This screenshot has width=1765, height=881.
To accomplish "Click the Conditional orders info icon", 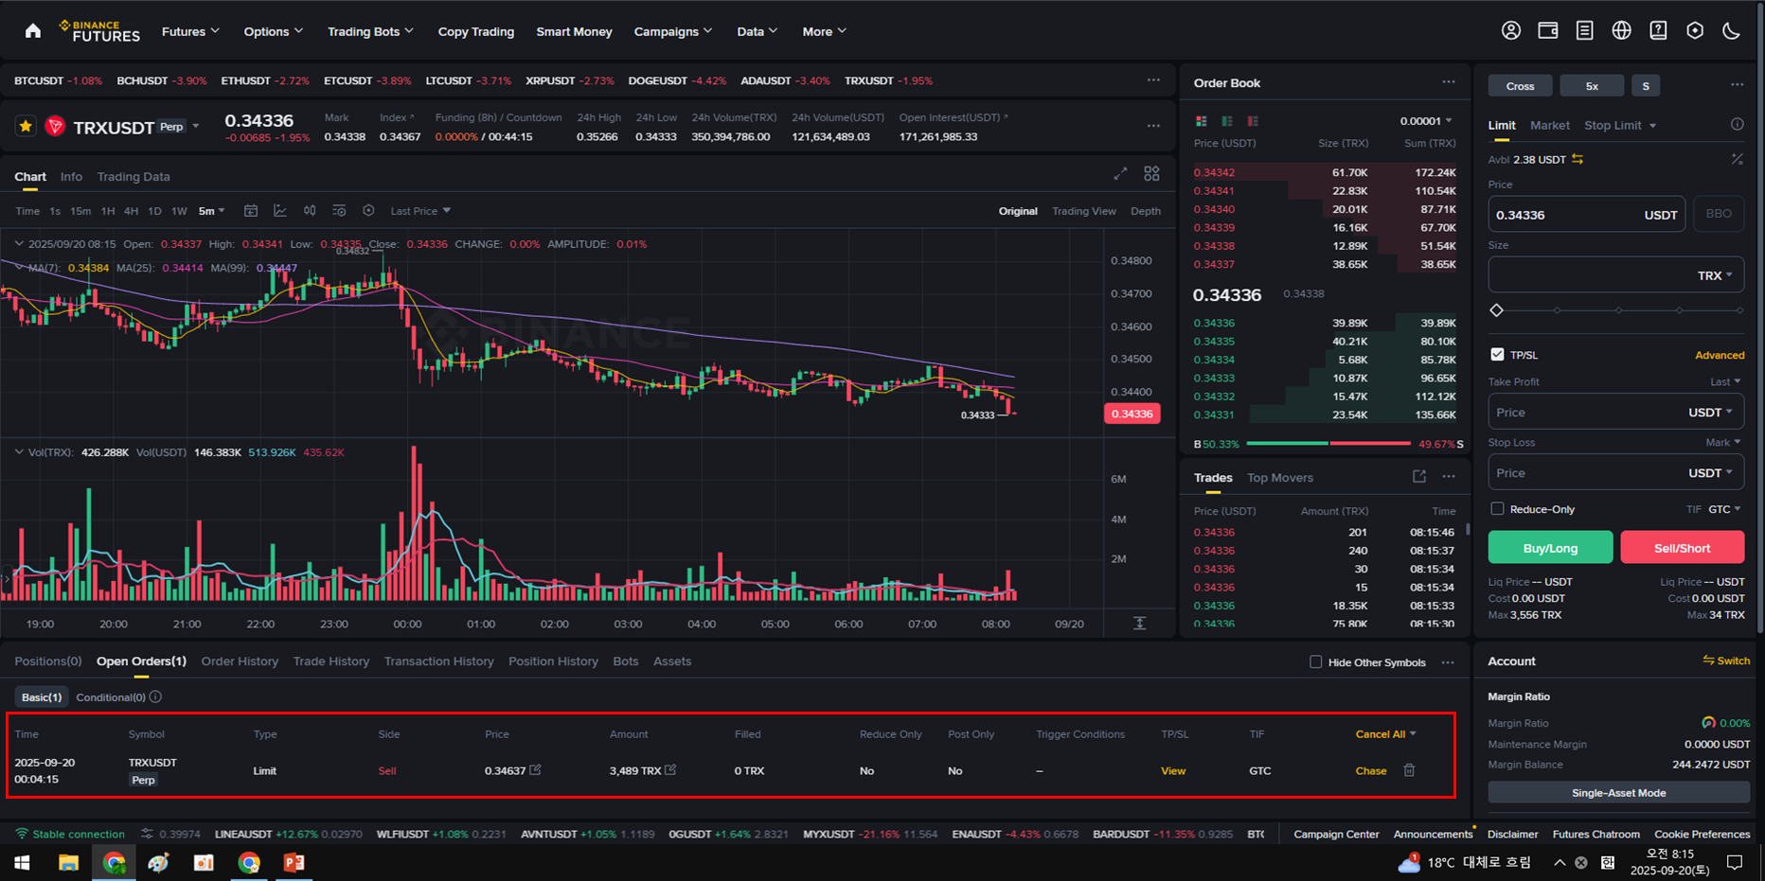I will [155, 696].
